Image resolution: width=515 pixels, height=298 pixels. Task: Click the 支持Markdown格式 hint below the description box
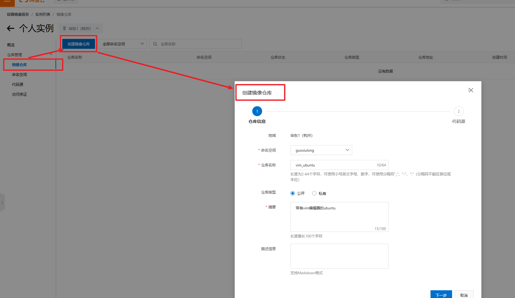(x=307, y=273)
